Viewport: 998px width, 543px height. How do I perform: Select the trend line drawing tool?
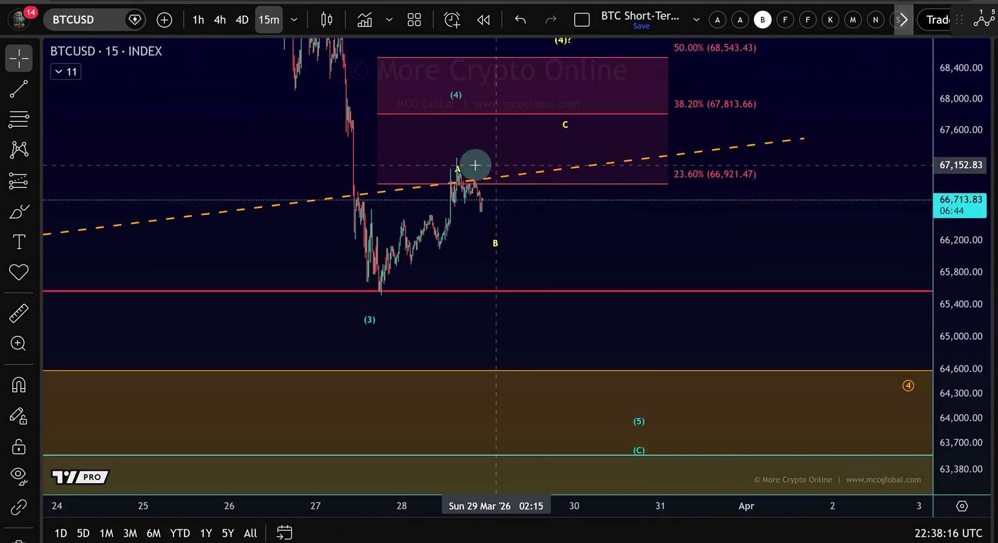(x=19, y=89)
